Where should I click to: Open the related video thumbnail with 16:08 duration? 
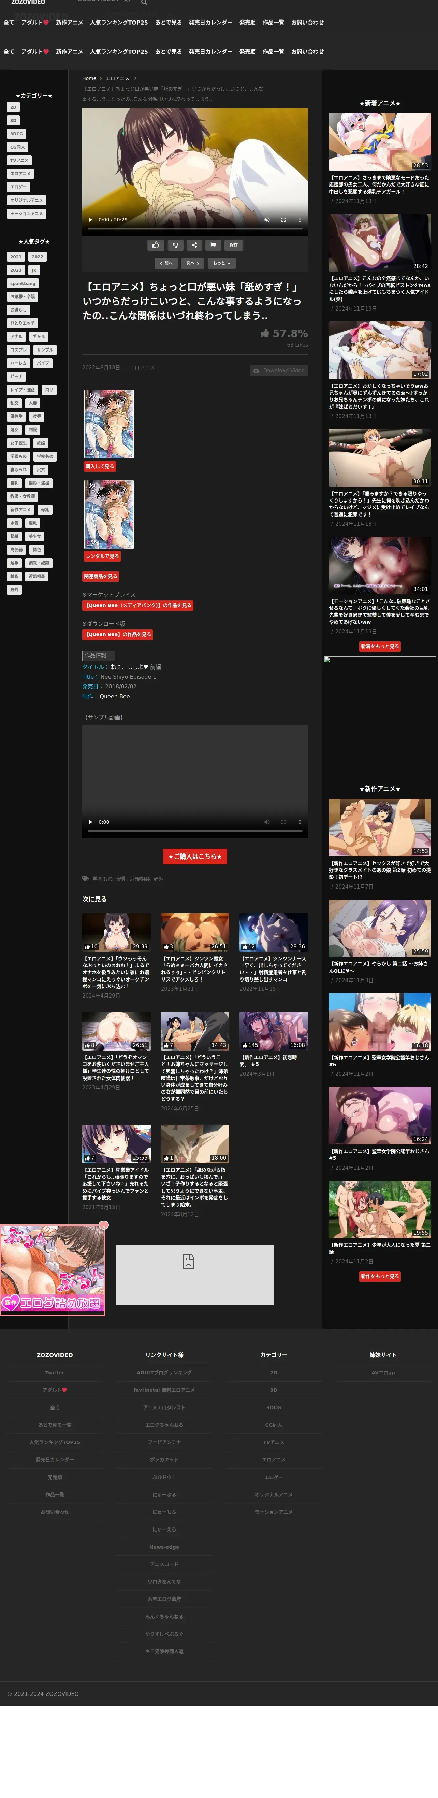pos(273,1031)
